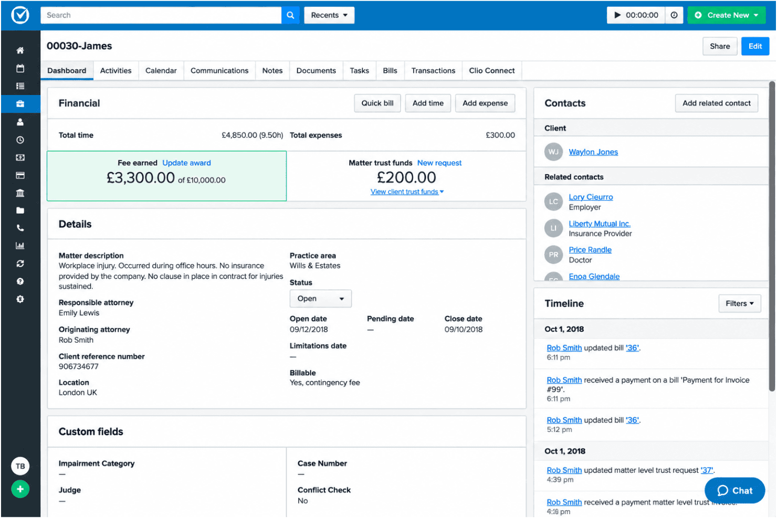
Task: Open the Matters briefcase icon in sidebar
Action: (x=20, y=104)
